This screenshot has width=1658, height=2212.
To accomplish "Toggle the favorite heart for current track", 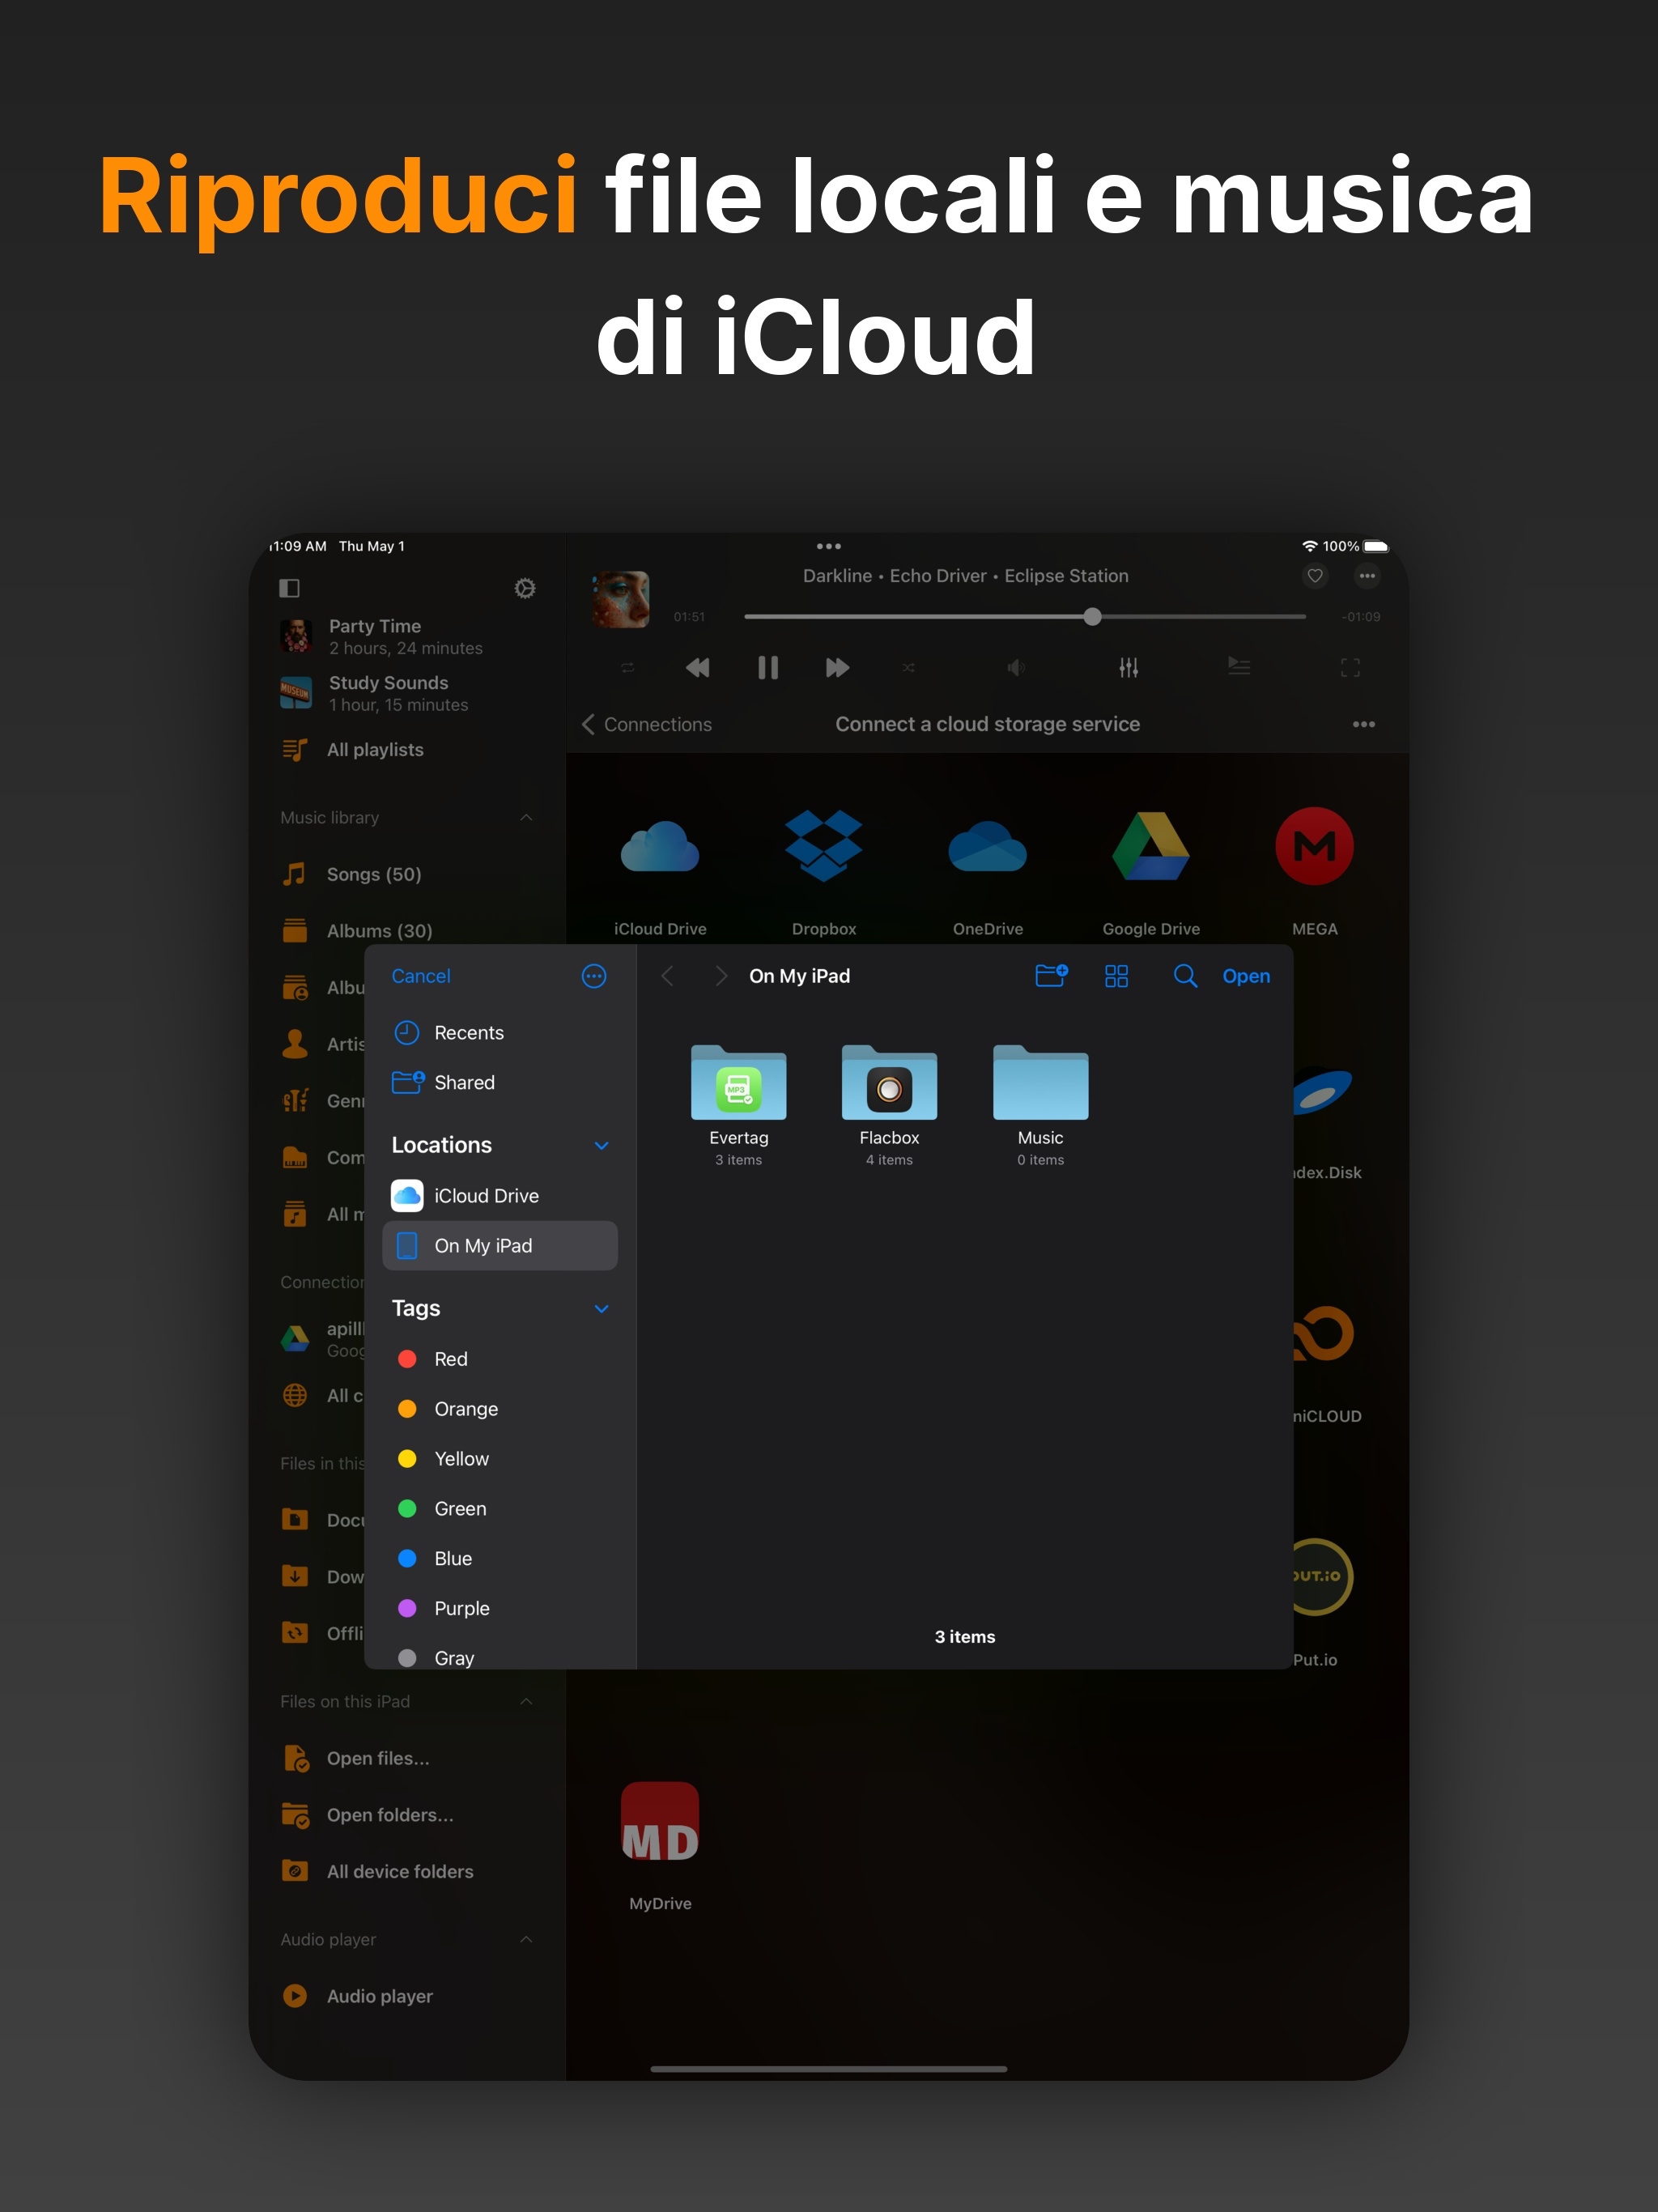I will click(1315, 576).
